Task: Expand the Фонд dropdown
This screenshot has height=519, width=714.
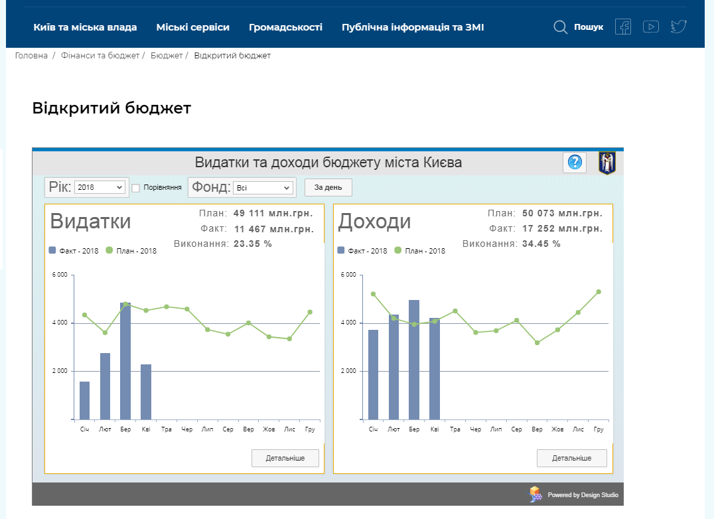Action: (263, 188)
